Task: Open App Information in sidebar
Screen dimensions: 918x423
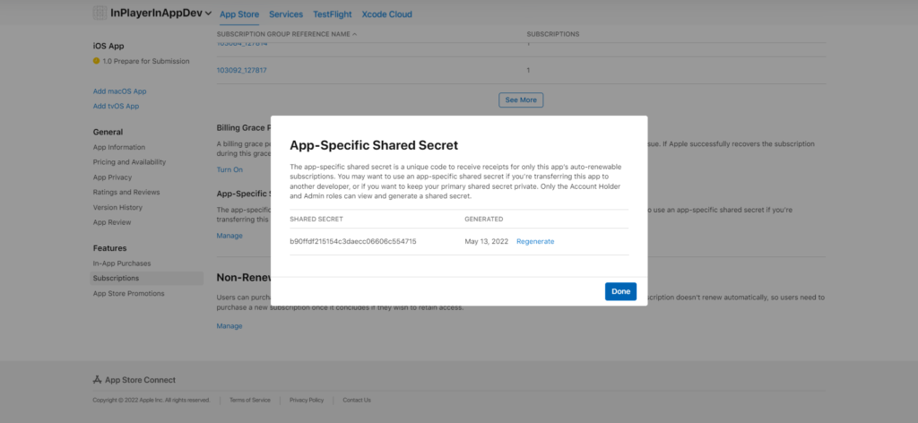Action: pyautogui.click(x=119, y=147)
